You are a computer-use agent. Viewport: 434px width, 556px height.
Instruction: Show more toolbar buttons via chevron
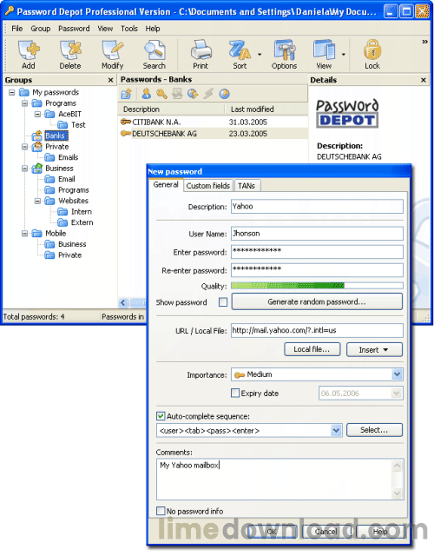(x=424, y=42)
